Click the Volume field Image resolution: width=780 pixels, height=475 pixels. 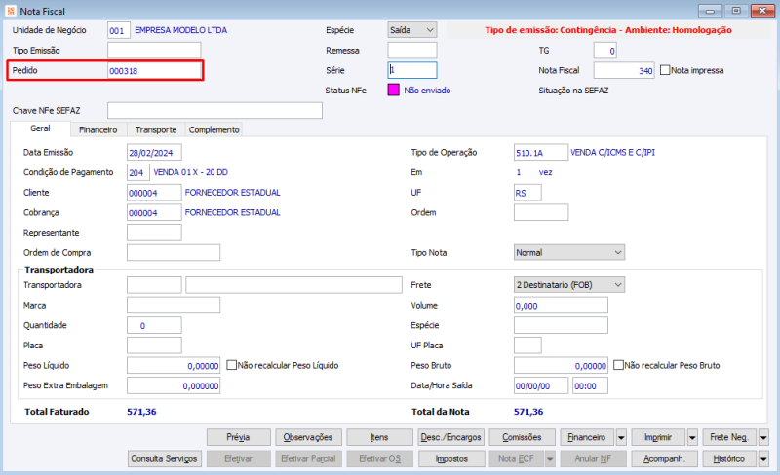click(x=561, y=305)
